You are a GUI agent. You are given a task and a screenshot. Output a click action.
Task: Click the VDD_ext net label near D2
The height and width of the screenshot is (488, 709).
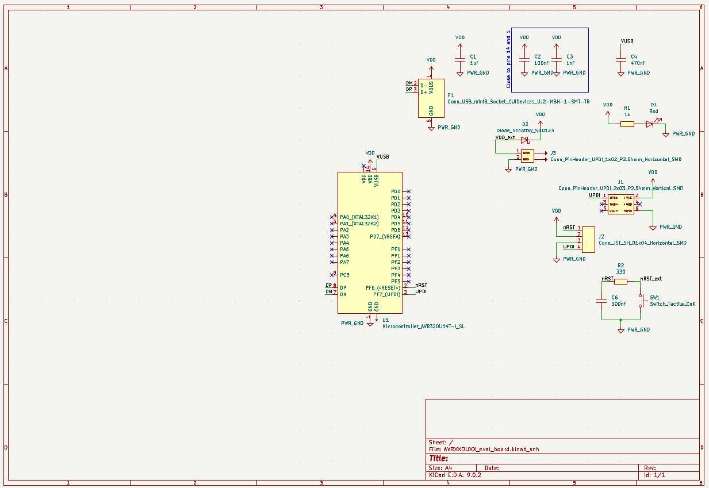click(x=505, y=138)
